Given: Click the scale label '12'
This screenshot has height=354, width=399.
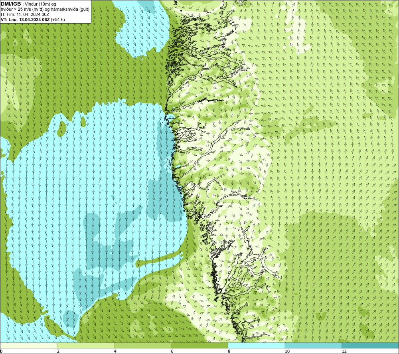Looking at the screenshot, I should (x=344, y=351).
